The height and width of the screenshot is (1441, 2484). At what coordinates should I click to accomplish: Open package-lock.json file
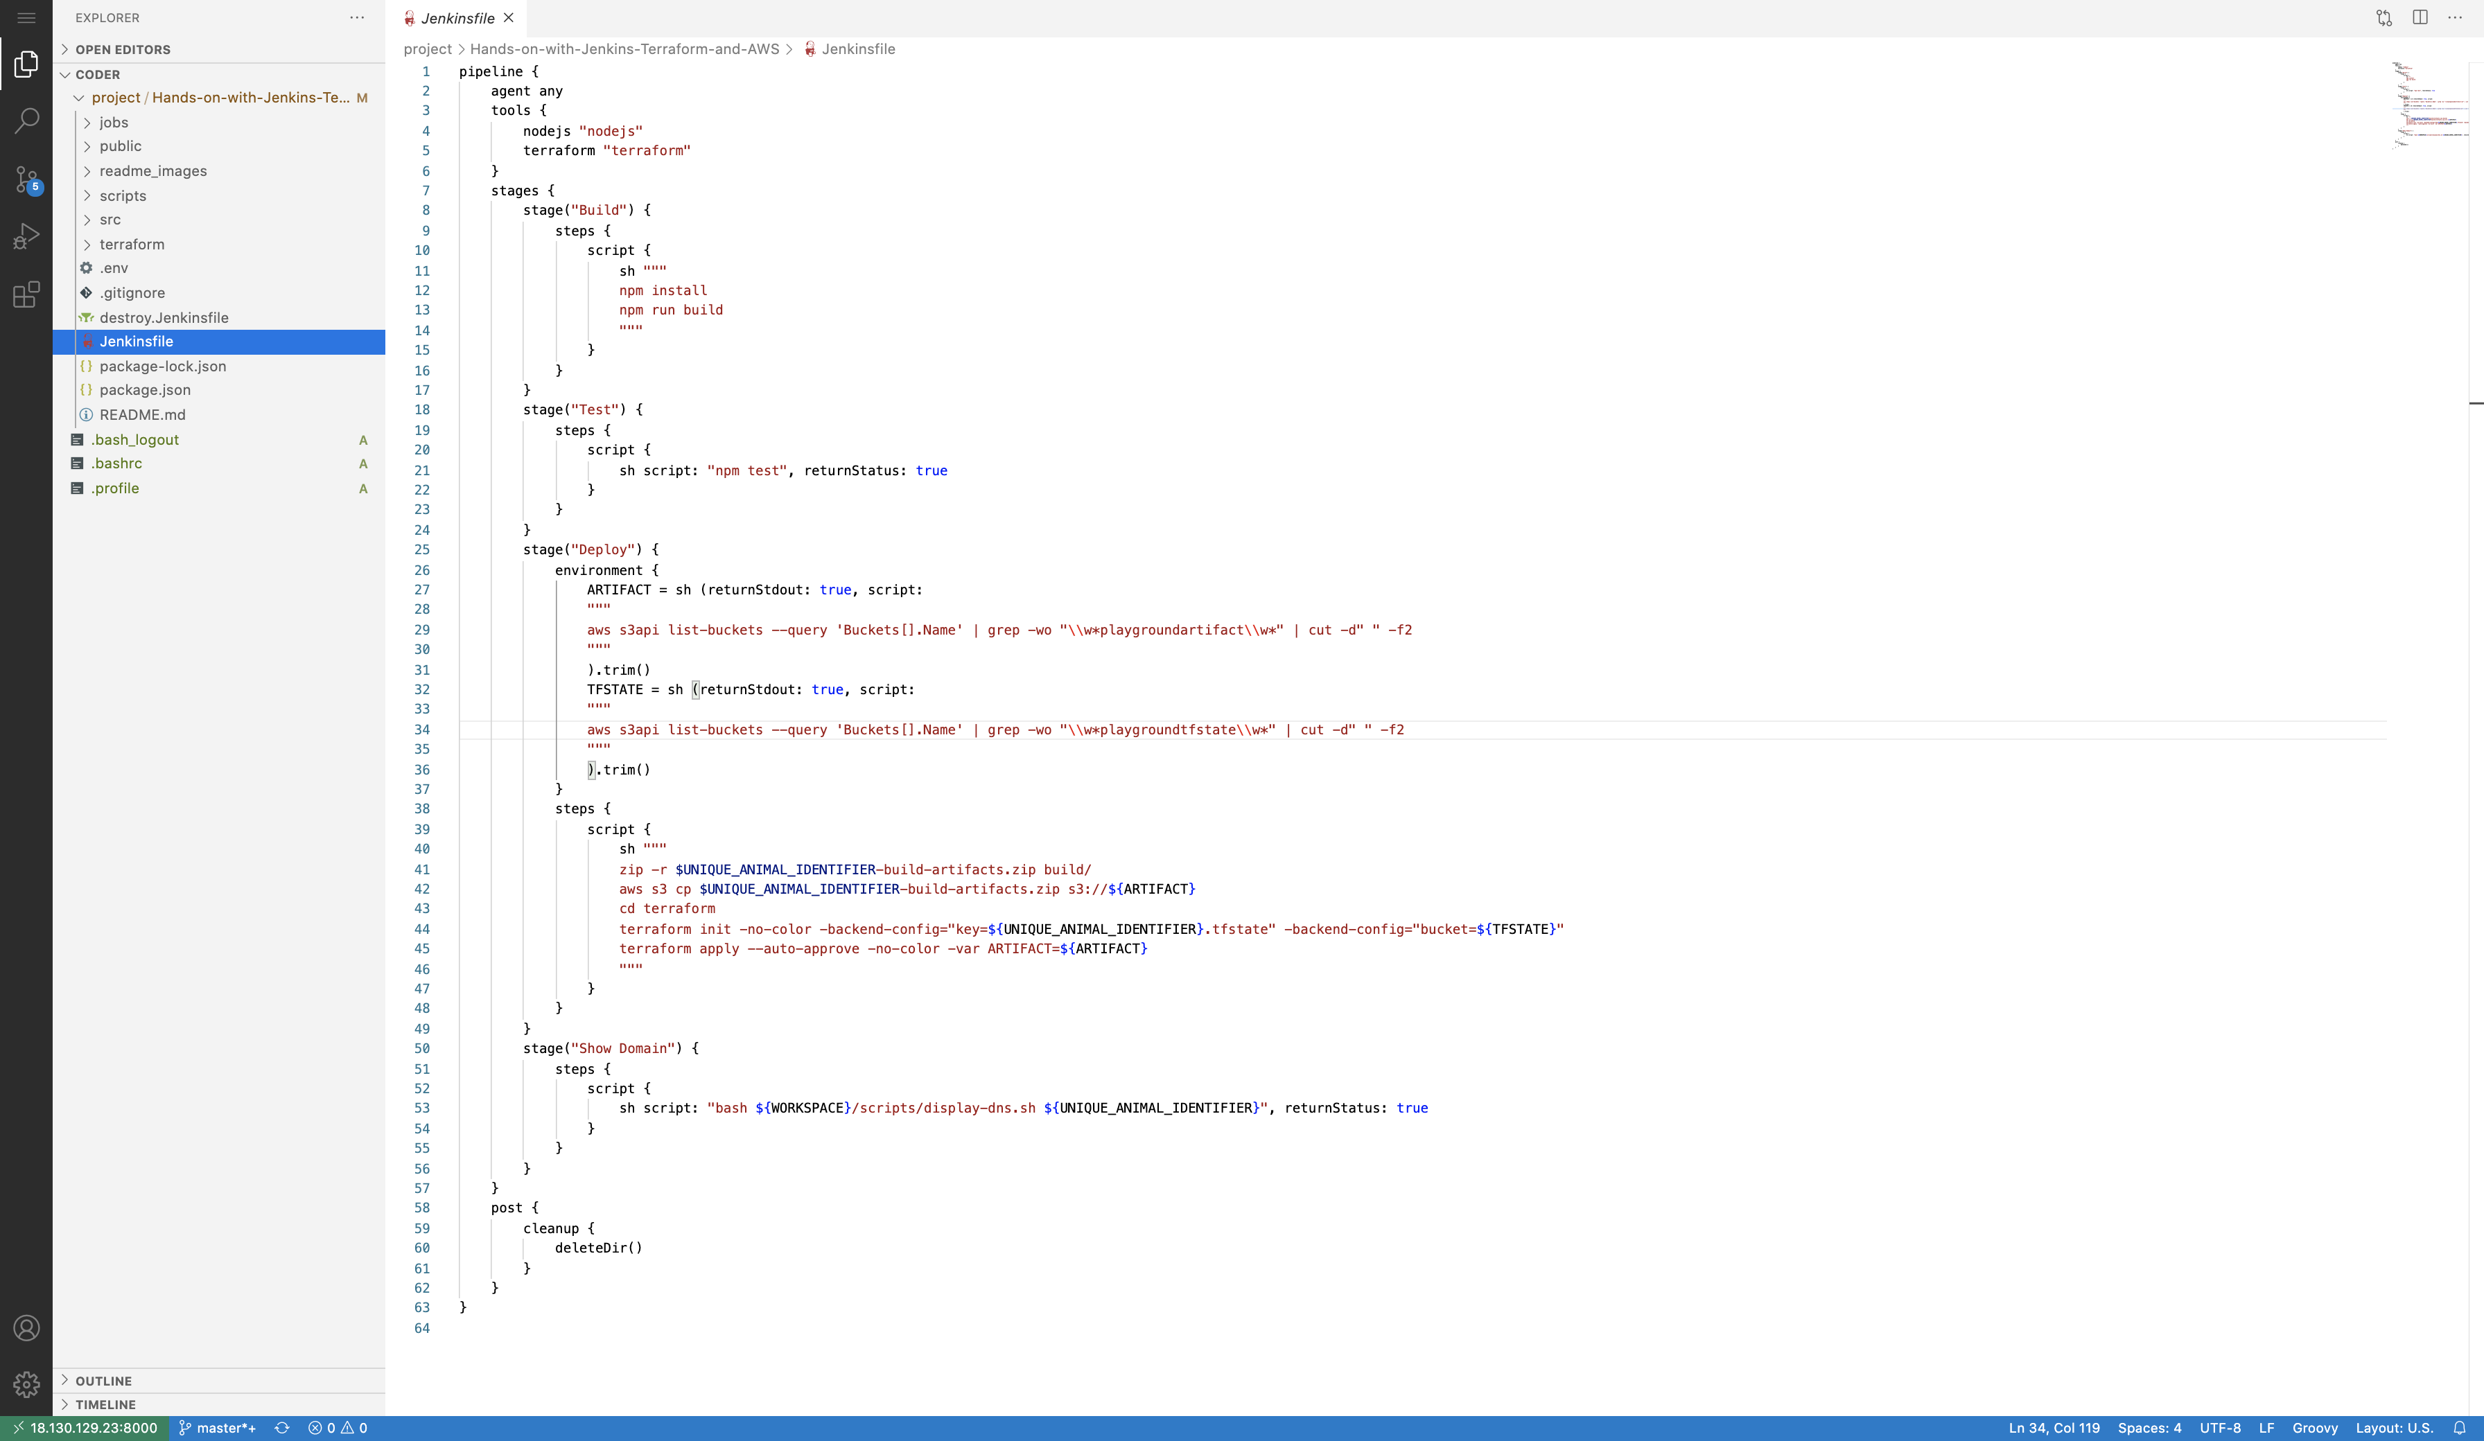tap(219, 366)
